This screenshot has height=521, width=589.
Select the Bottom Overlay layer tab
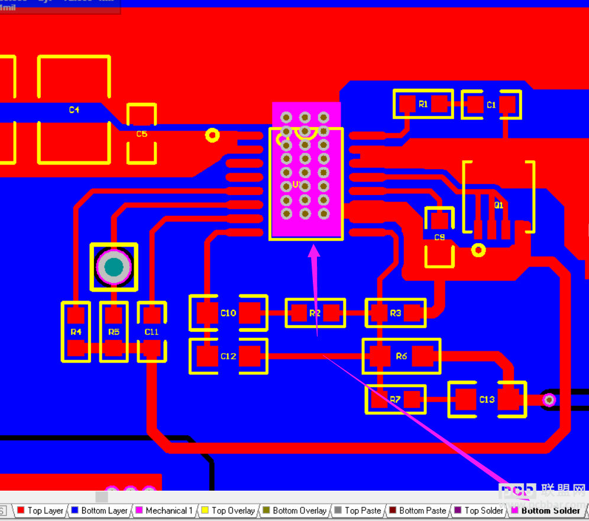(295, 510)
